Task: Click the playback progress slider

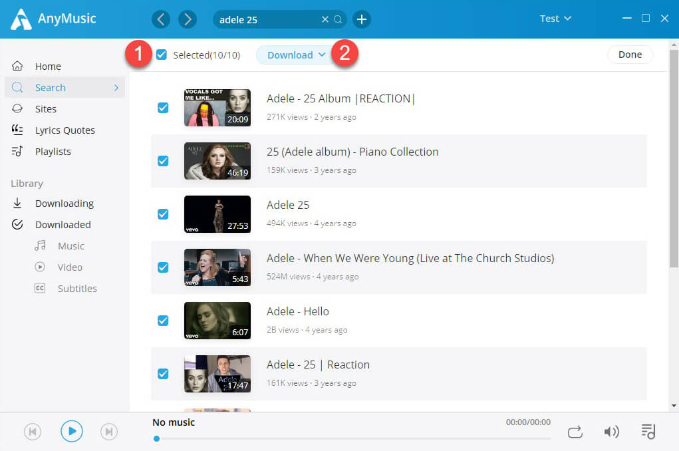Action: pyautogui.click(x=352, y=439)
